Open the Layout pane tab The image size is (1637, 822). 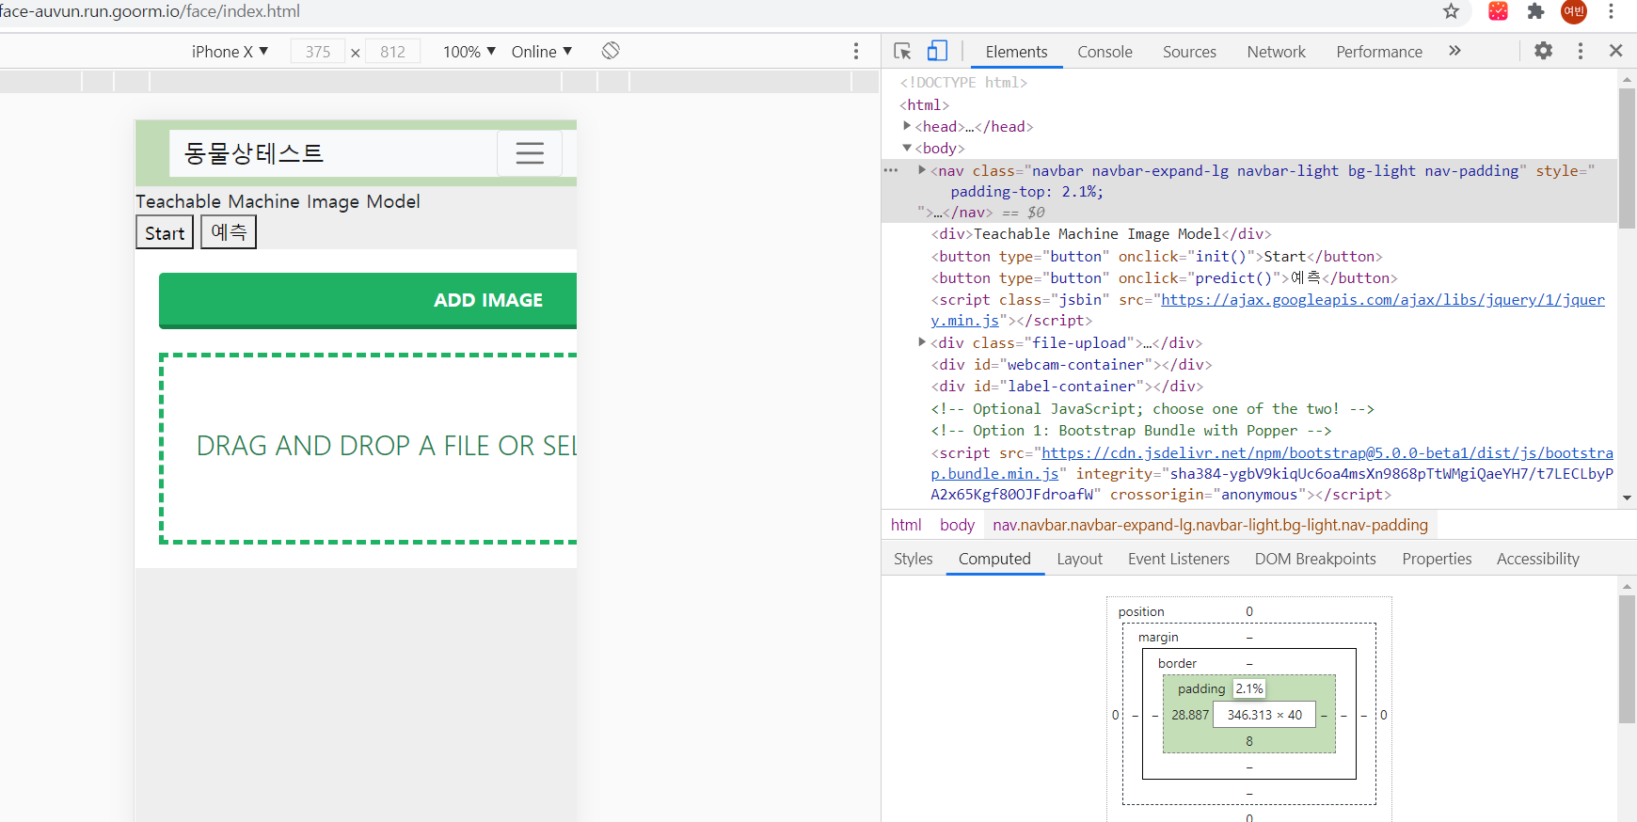click(x=1079, y=559)
